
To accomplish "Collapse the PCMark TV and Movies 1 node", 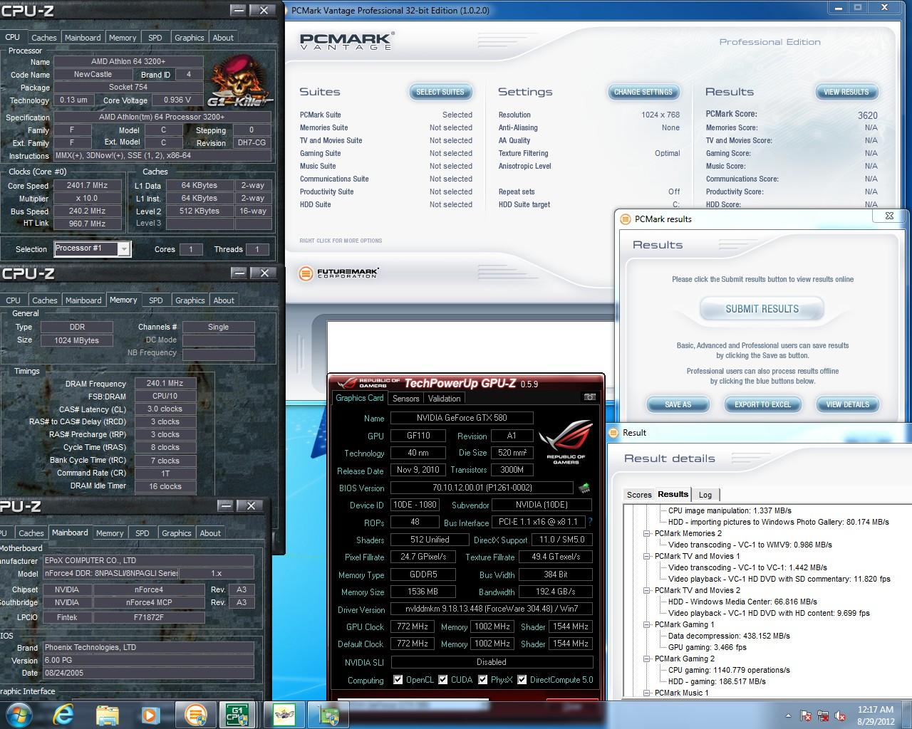I will [647, 556].
